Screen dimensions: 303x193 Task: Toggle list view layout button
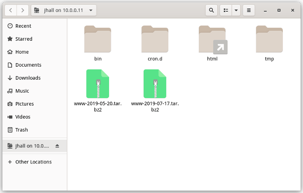coord(226,10)
